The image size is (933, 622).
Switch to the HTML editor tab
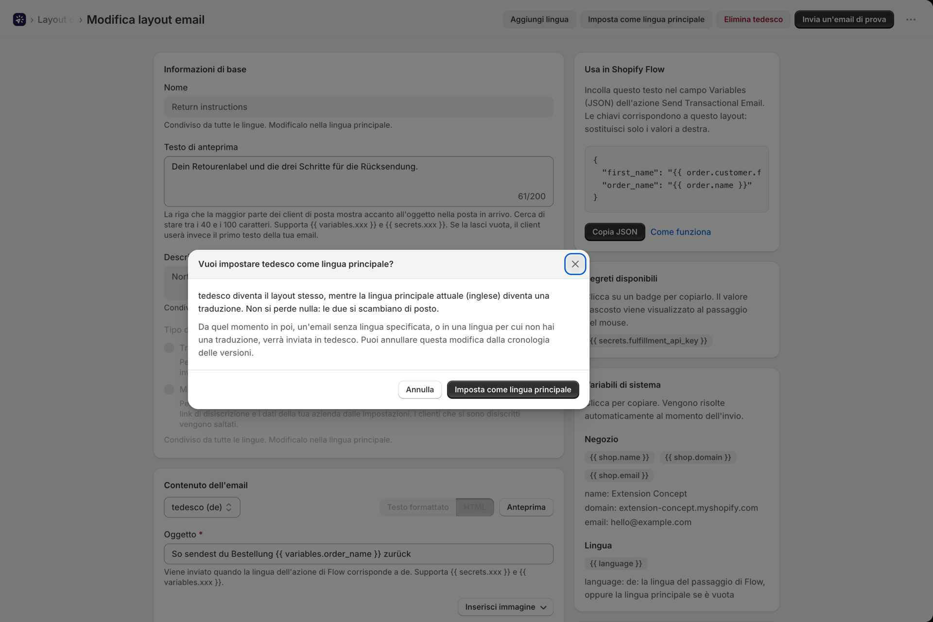tap(475, 507)
